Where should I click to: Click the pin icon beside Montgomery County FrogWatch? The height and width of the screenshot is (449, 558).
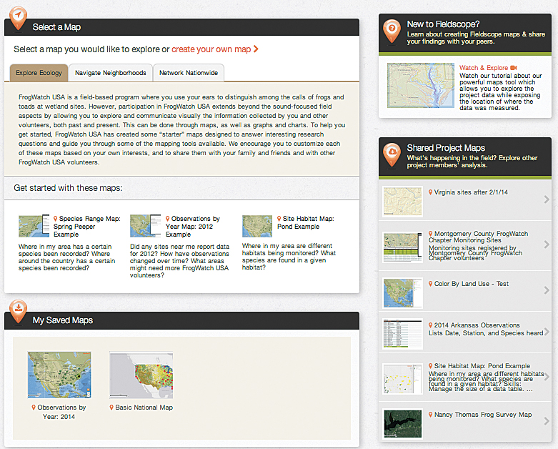430,234
